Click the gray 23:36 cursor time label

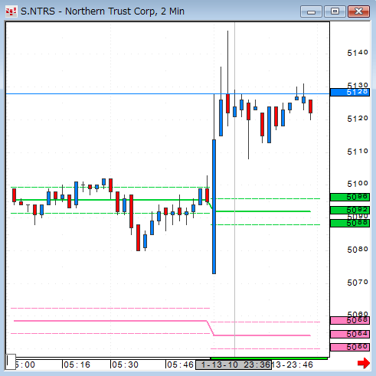[234, 365]
